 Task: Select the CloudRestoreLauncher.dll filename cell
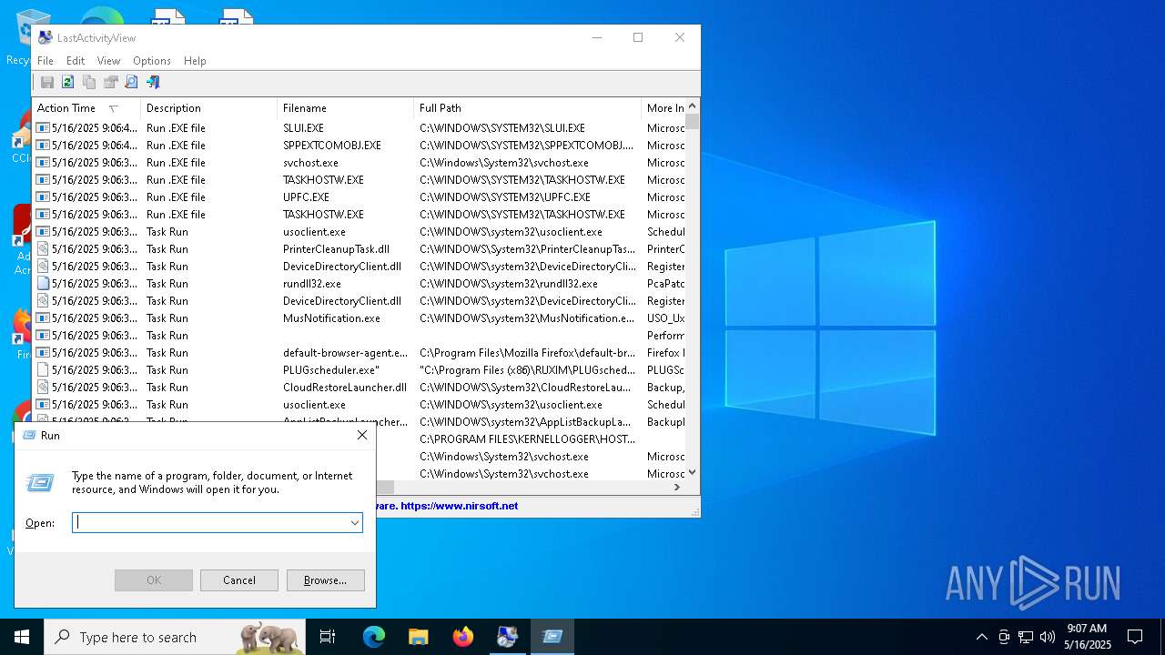(x=346, y=388)
